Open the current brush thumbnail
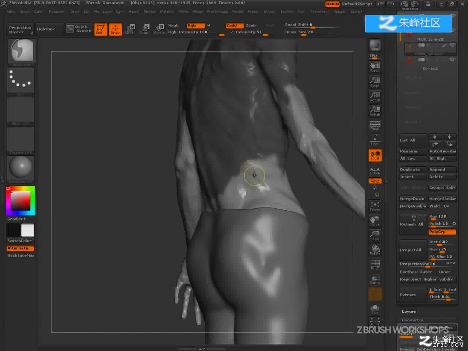 pos(20,53)
